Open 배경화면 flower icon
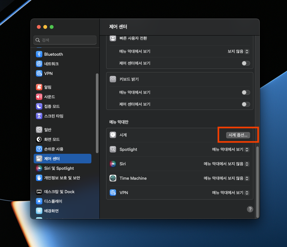287x247 pixels. tap(39, 211)
